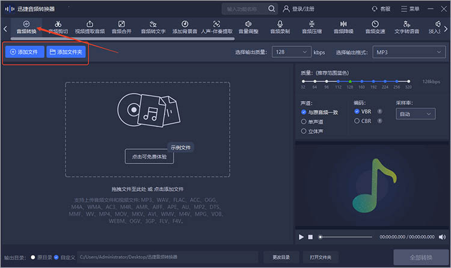451x268 pixels.
Task: Click 添加文件夹 add folder button
Action: pyautogui.click(x=66, y=52)
